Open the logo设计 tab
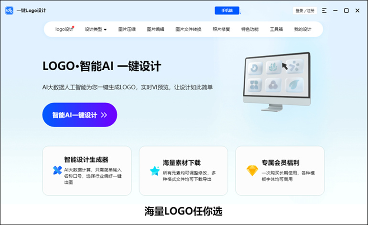Screen dimensions: 368x225 click(65, 29)
